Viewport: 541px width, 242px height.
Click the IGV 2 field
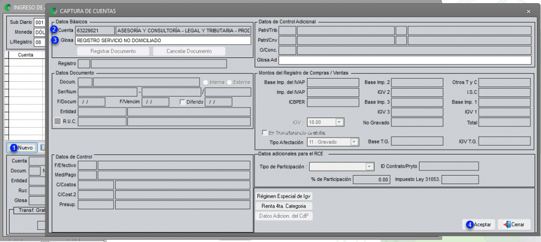(x=417, y=92)
